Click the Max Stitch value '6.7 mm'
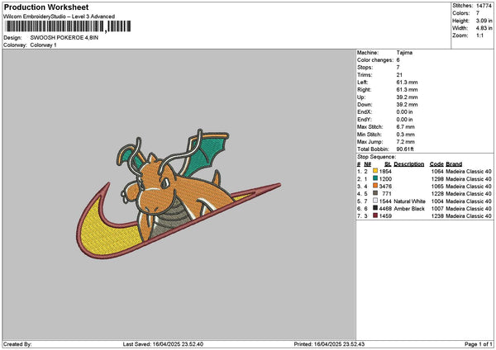The height and width of the screenshot is (350, 496). [405, 127]
